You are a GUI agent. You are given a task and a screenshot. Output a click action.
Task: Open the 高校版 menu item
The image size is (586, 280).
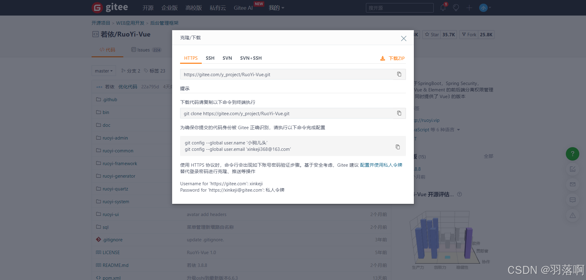194,8
